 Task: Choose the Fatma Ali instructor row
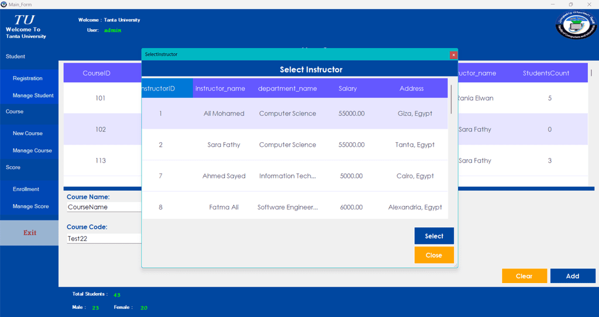pyautogui.click(x=223, y=207)
